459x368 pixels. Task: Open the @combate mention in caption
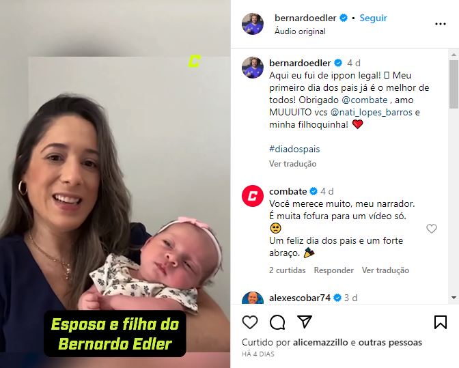(365, 100)
